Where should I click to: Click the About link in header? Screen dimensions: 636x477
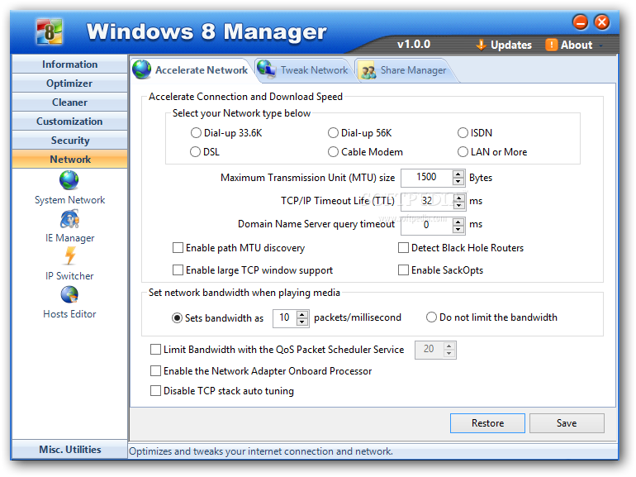[577, 45]
